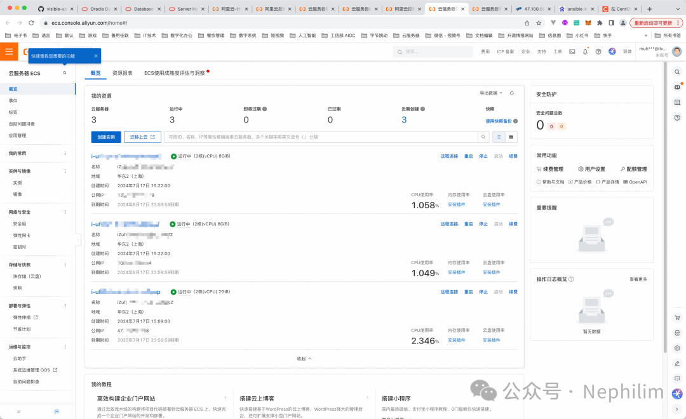Open the options menu beside 存储与快照

(65, 265)
